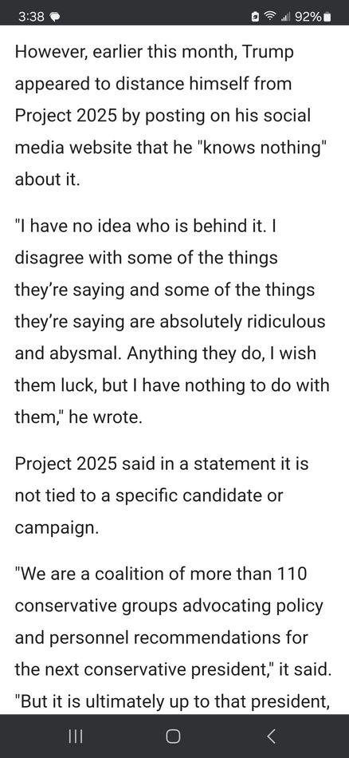Viewport: 349px width, 758px height.
Task: Tap the text "he wrote."
Action: coord(106,417)
